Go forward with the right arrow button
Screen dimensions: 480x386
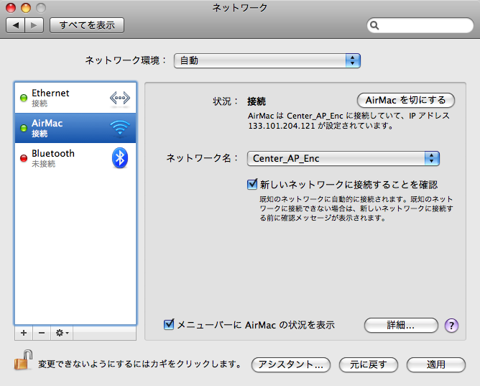click(x=34, y=25)
